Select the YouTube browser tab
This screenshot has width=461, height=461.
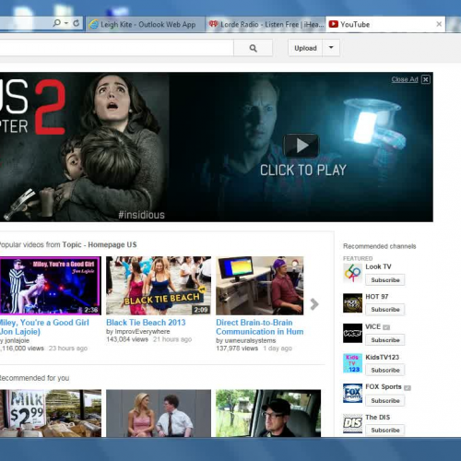[x=385, y=24]
